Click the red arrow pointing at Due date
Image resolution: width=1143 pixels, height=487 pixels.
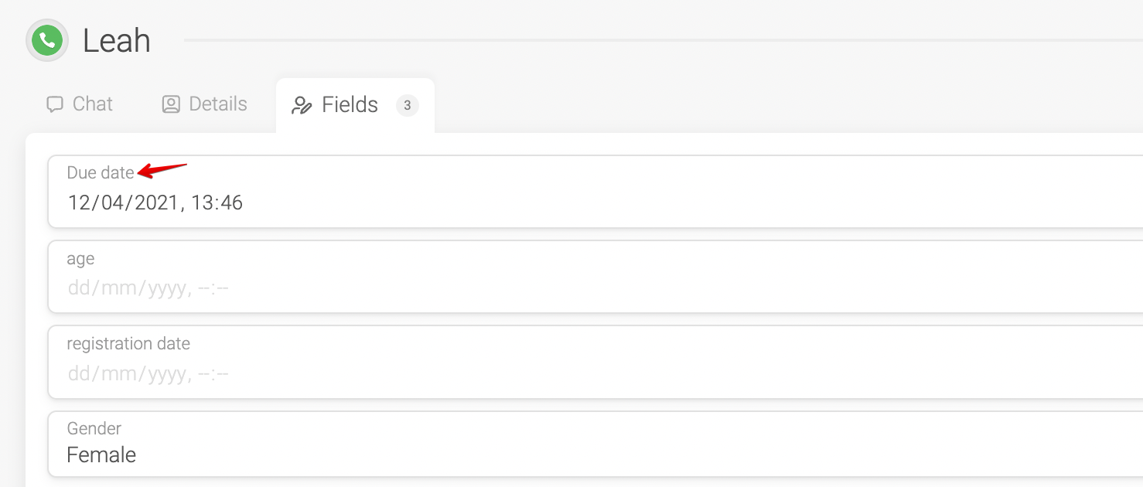pos(162,170)
